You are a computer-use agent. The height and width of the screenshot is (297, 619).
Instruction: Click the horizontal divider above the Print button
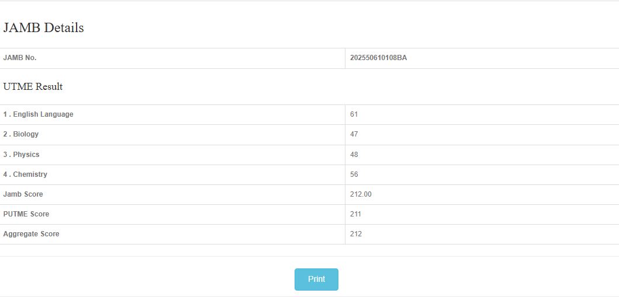pos(309,256)
